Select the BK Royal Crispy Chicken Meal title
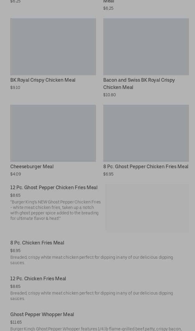Image resolution: width=195 pixels, height=331 pixels. tap(43, 80)
